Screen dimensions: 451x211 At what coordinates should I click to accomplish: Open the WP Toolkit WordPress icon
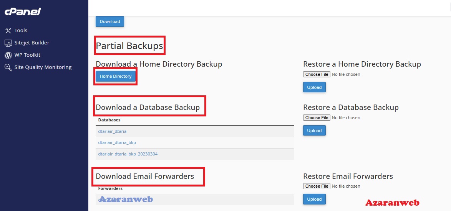[x=8, y=55]
